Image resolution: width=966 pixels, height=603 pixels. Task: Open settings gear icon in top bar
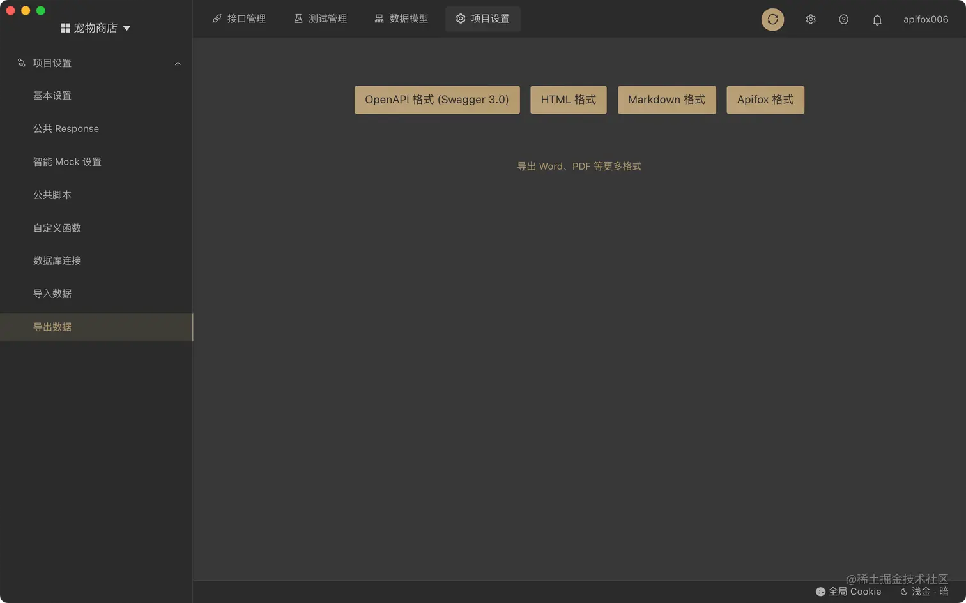[811, 19]
